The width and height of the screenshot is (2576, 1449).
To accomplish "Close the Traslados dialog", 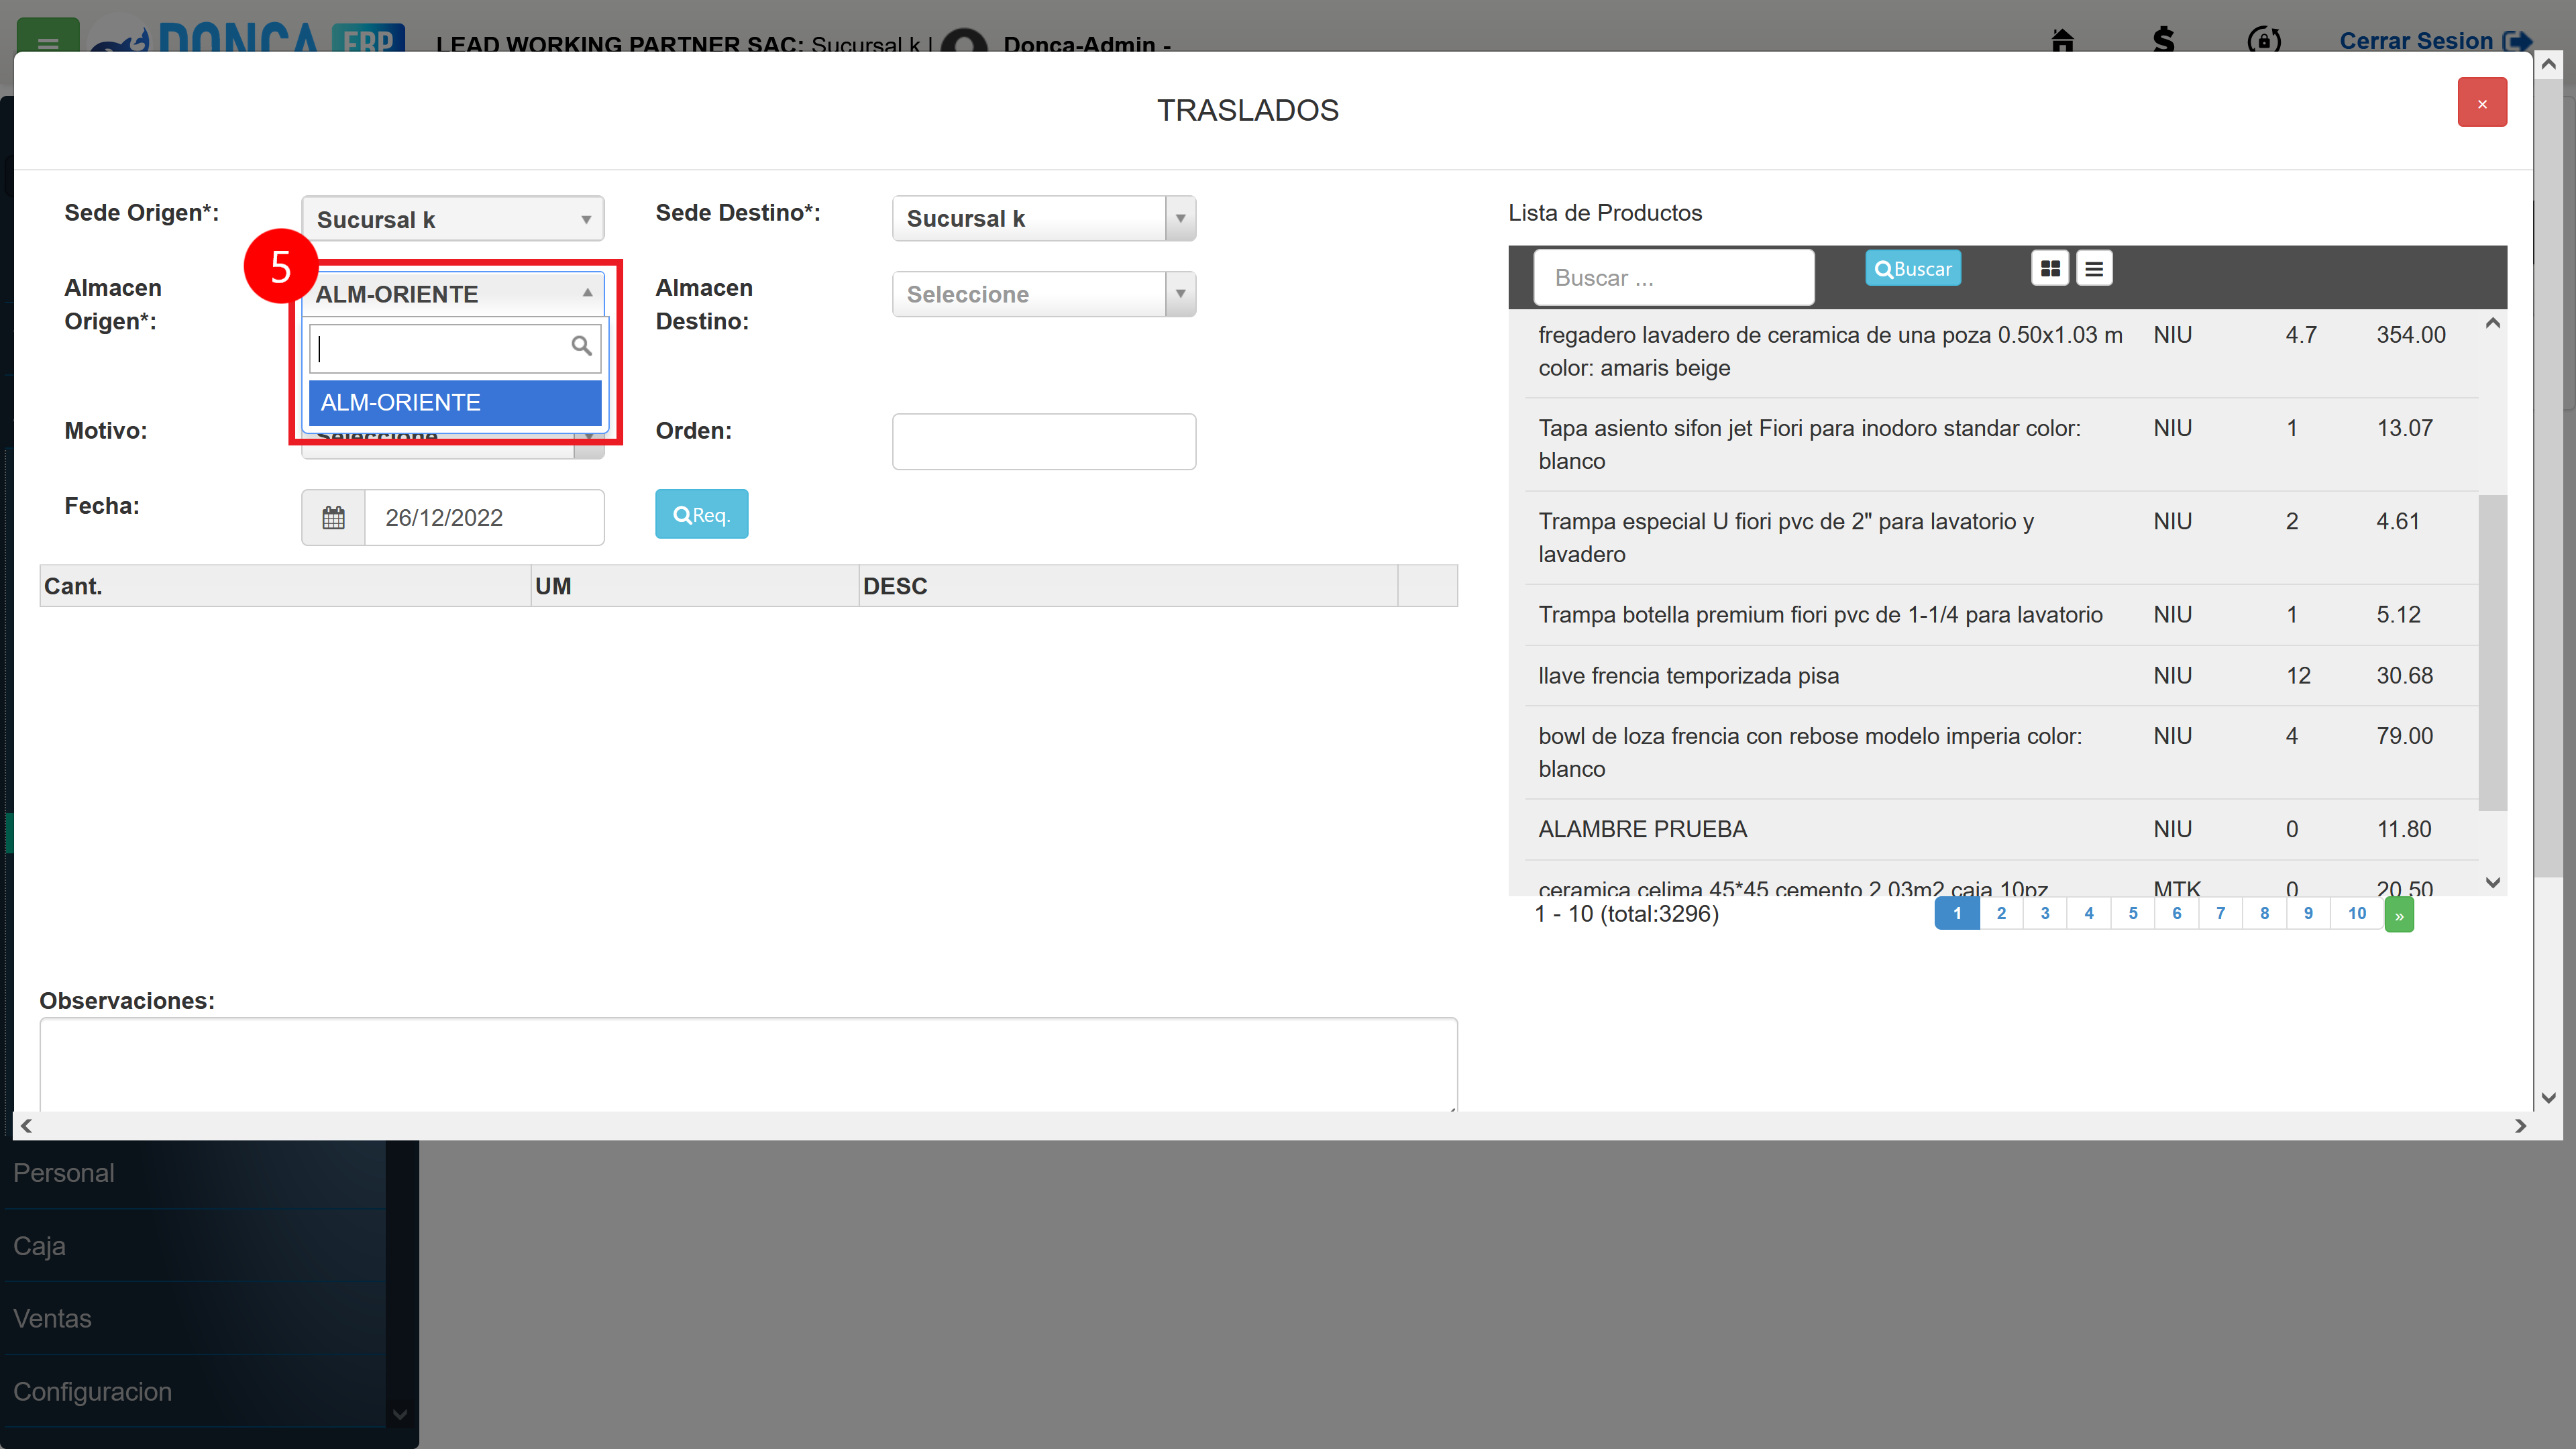I will 2482,102.
